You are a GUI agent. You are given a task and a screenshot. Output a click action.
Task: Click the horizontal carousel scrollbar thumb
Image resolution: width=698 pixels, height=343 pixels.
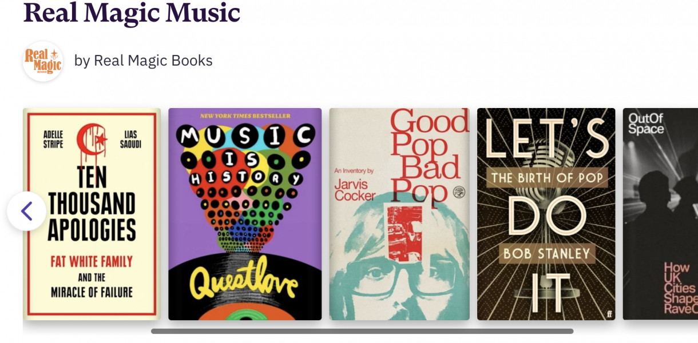pyautogui.click(x=362, y=331)
